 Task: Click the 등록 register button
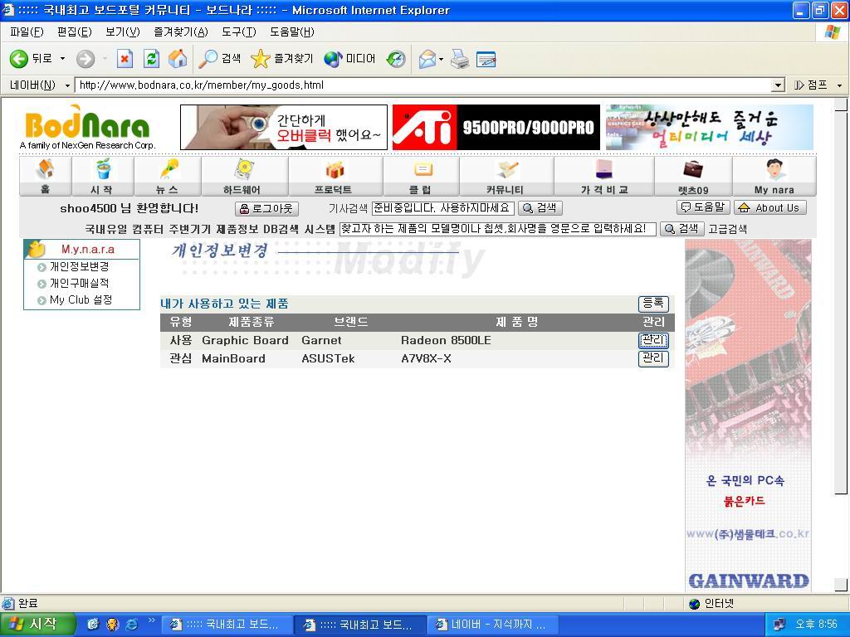pos(653,304)
